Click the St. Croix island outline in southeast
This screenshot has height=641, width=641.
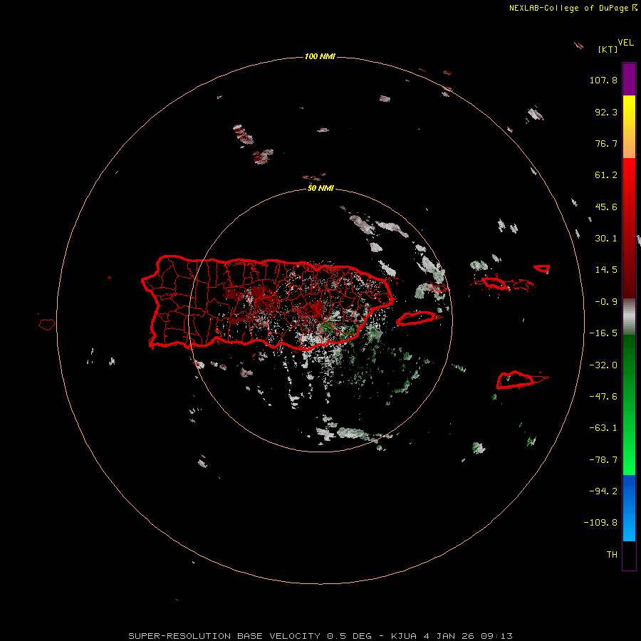point(516,380)
